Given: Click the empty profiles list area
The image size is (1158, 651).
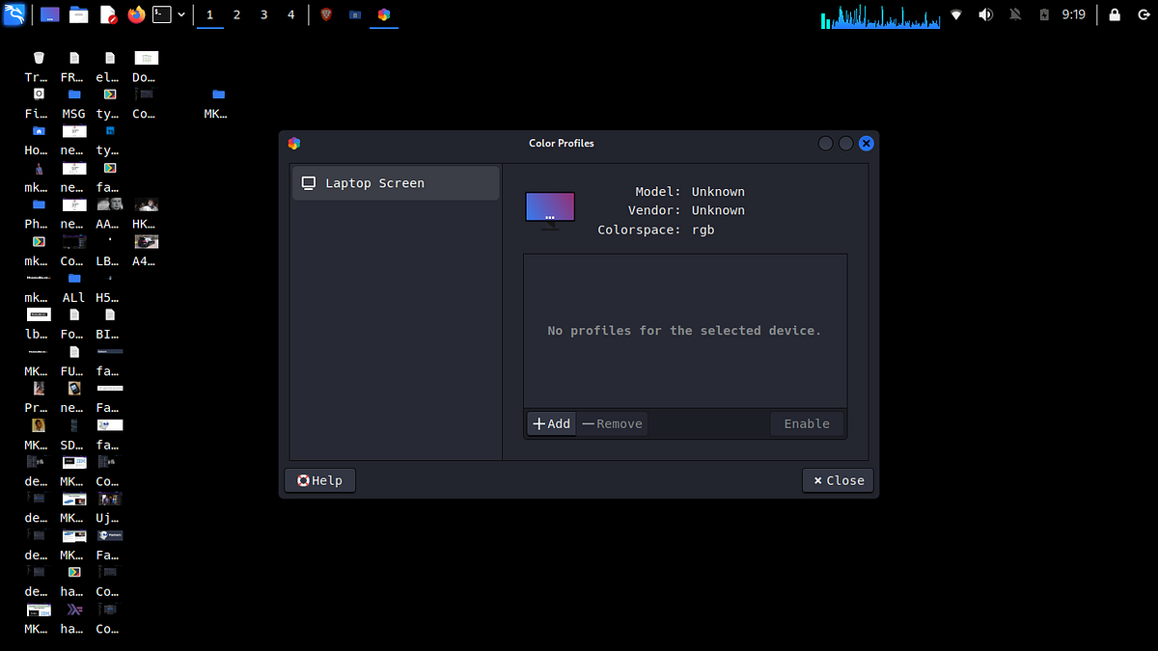Looking at the screenshot, I should click(x=685, y=331).
